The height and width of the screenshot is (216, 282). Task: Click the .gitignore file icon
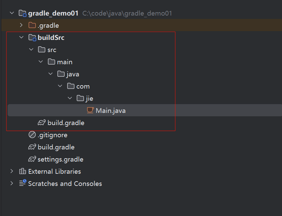(32, 135)
